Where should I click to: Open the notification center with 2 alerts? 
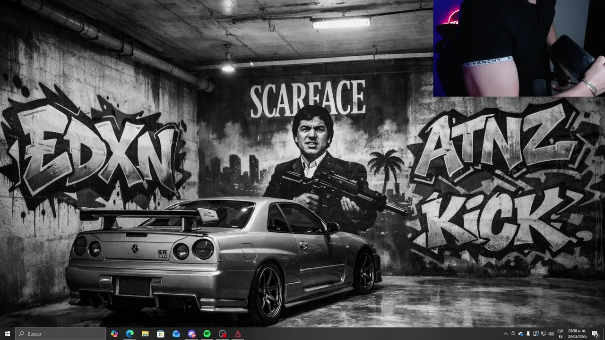tap(595, 334)
